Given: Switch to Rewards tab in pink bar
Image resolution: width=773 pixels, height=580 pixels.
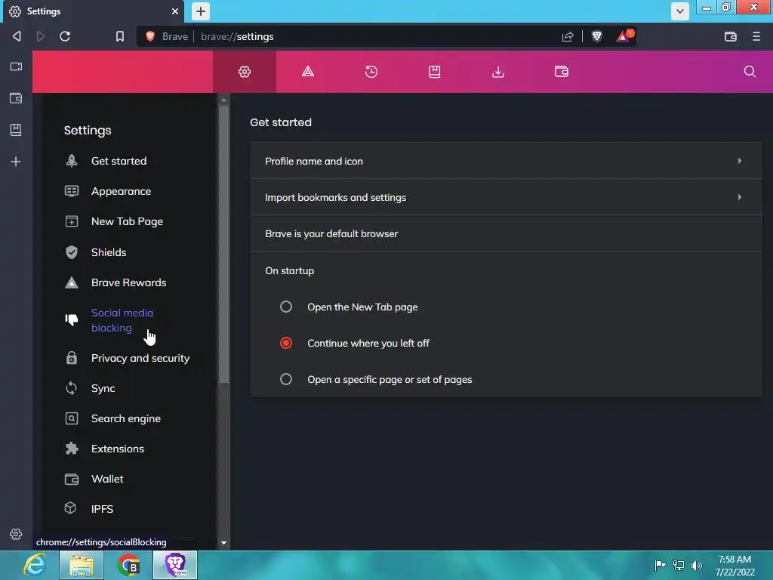Looking at the screenshot, I should 308,72.
